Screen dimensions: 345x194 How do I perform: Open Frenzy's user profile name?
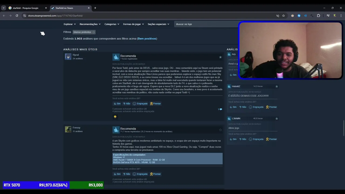pos(77,128)
